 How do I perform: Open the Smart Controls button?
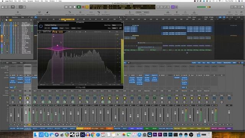[x=17, y=7]
